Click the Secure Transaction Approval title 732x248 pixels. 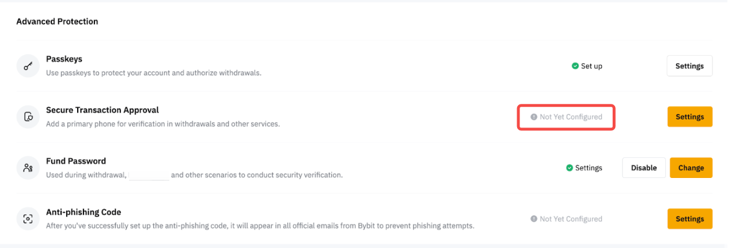click(x=103, y=110)
